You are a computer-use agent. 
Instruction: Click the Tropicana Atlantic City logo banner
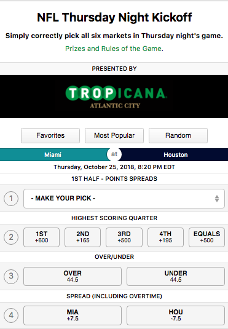click(x=114, y=97)
